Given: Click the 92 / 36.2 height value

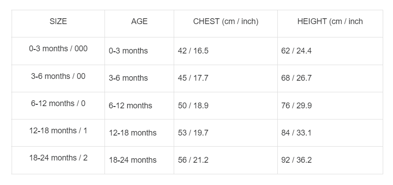Looking at the screenshot, I should click(296, 160).
